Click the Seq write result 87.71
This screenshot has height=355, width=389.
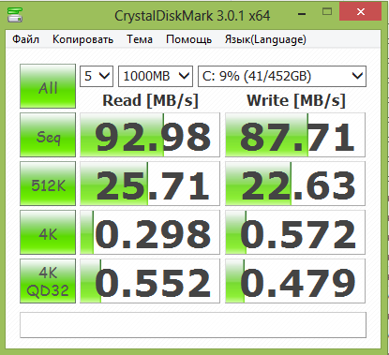click(295, 135)
